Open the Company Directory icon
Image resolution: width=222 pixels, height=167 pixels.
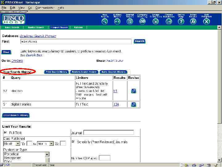pyautogui.click(x=142, y=22)
